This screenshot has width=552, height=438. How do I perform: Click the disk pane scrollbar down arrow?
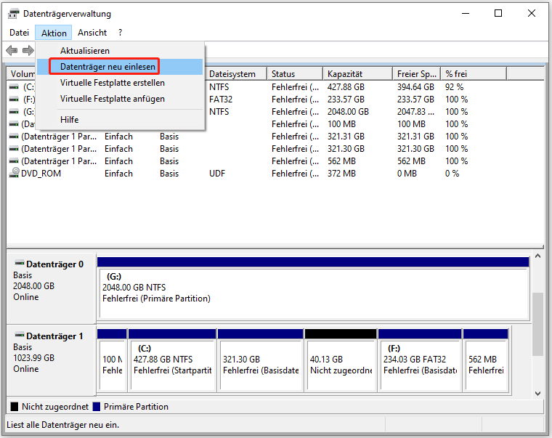(x=538, y=392)
